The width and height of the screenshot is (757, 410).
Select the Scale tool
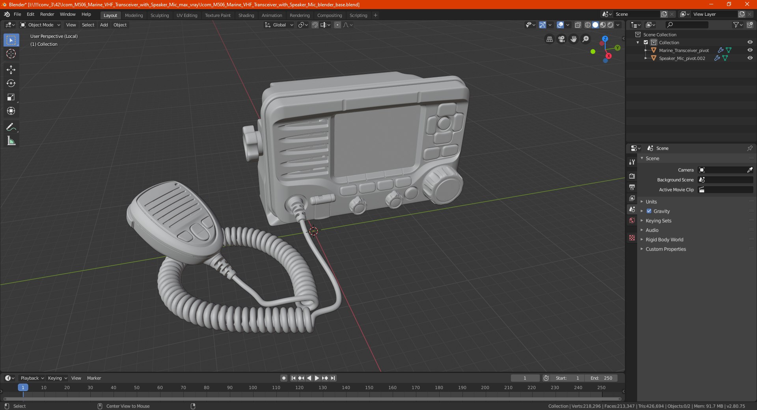pos(11,97)
